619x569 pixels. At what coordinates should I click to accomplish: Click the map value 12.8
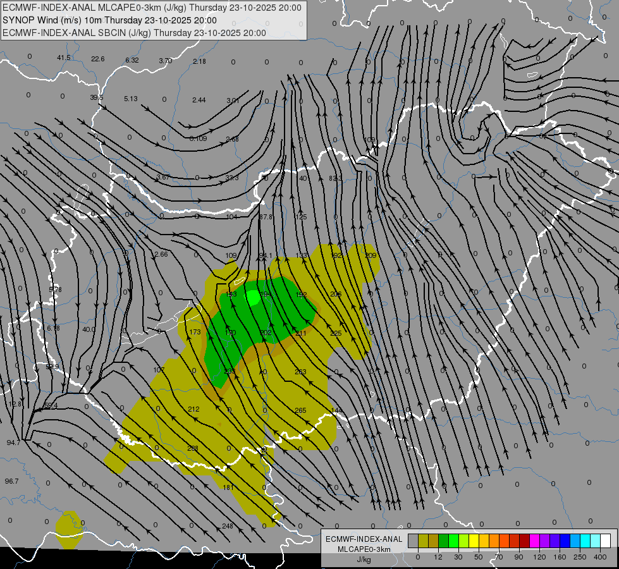click(15, 404)
